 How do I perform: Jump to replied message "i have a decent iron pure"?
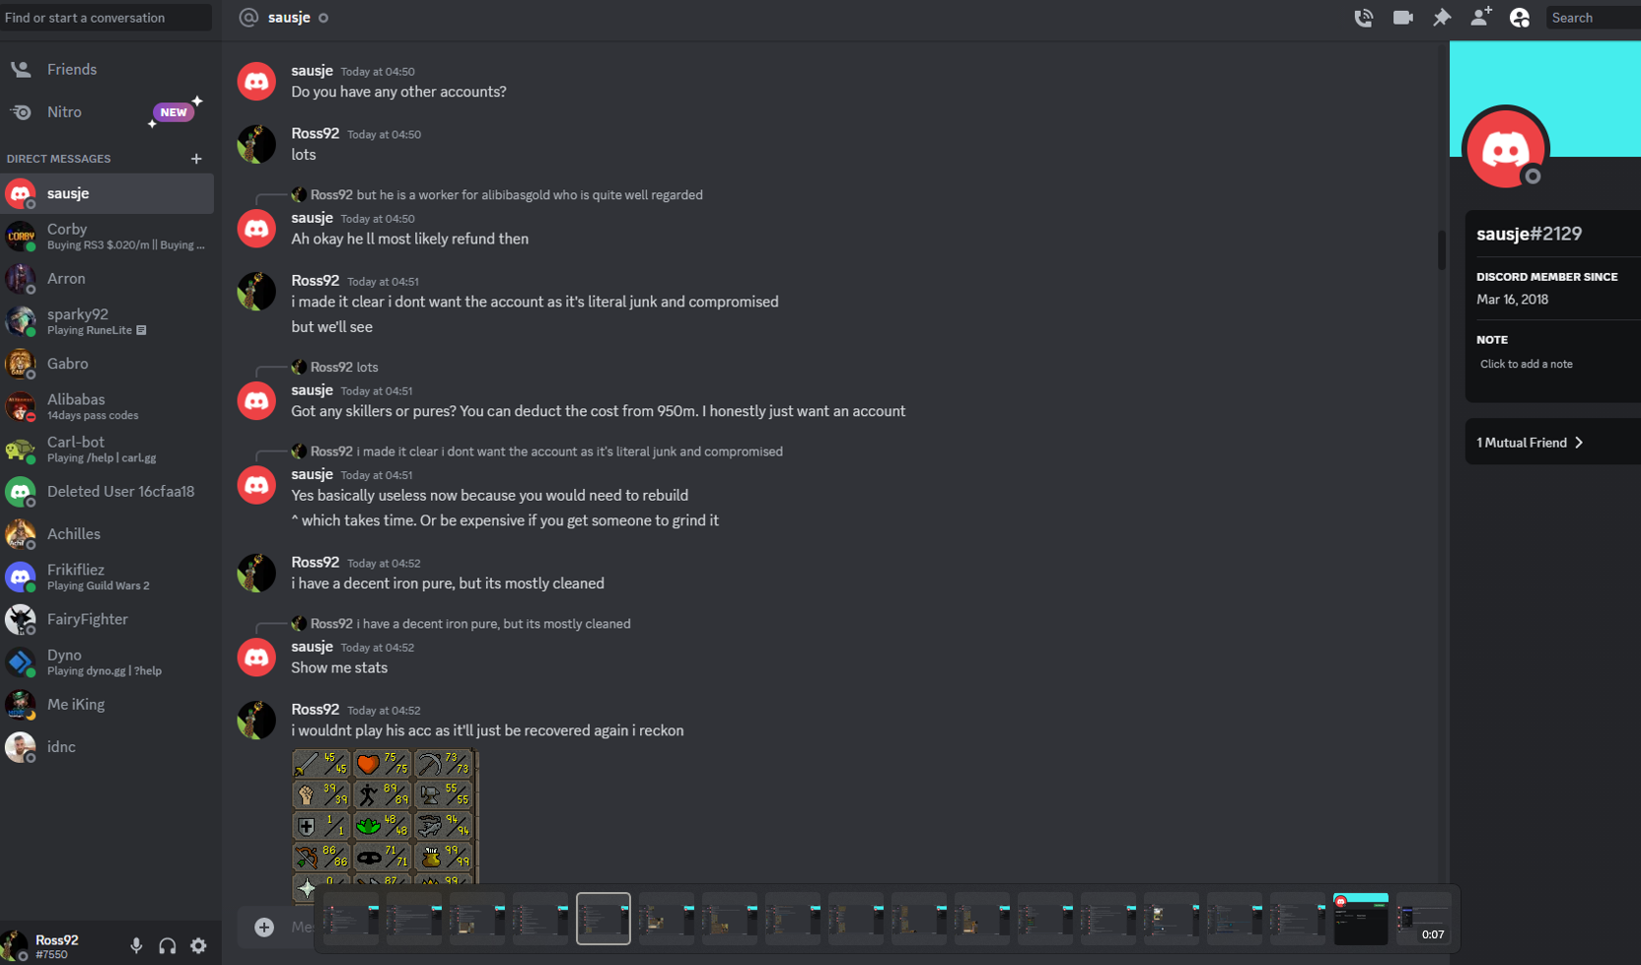(x=493, y=624)
